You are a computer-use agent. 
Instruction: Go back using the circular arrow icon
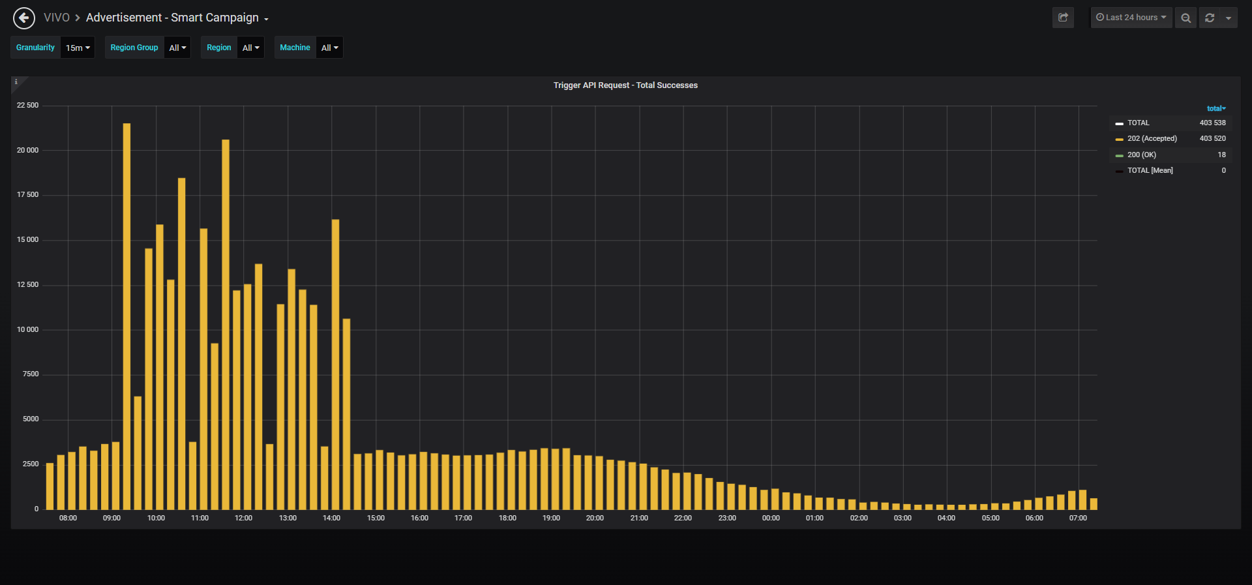[x=24, y=18]
